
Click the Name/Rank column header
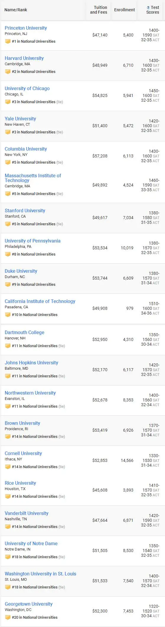[16, 10]
